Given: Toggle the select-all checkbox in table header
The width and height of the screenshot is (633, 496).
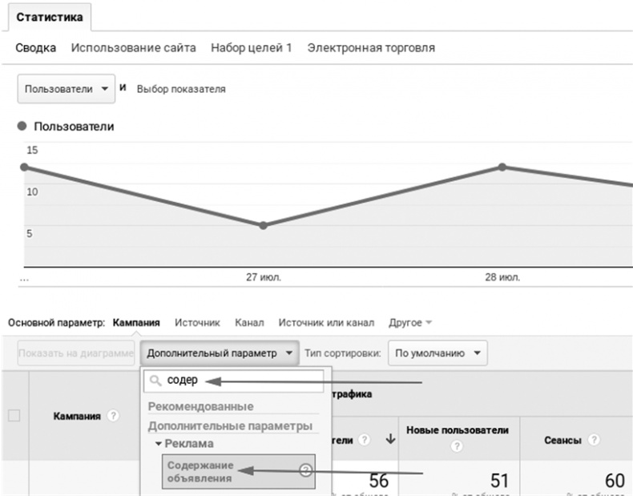Looking at the screenshot, I should coord(14,416).
